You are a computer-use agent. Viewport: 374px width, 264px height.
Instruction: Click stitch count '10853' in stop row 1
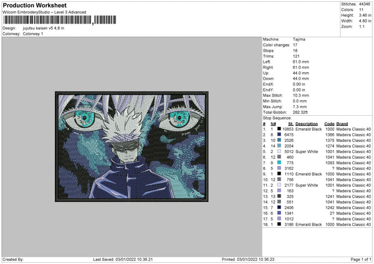pos(288,129)
